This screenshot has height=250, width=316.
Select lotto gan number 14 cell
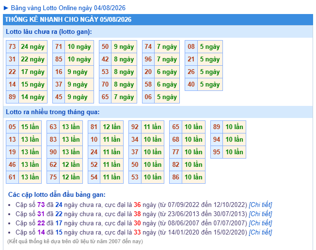tap(12, 84)
